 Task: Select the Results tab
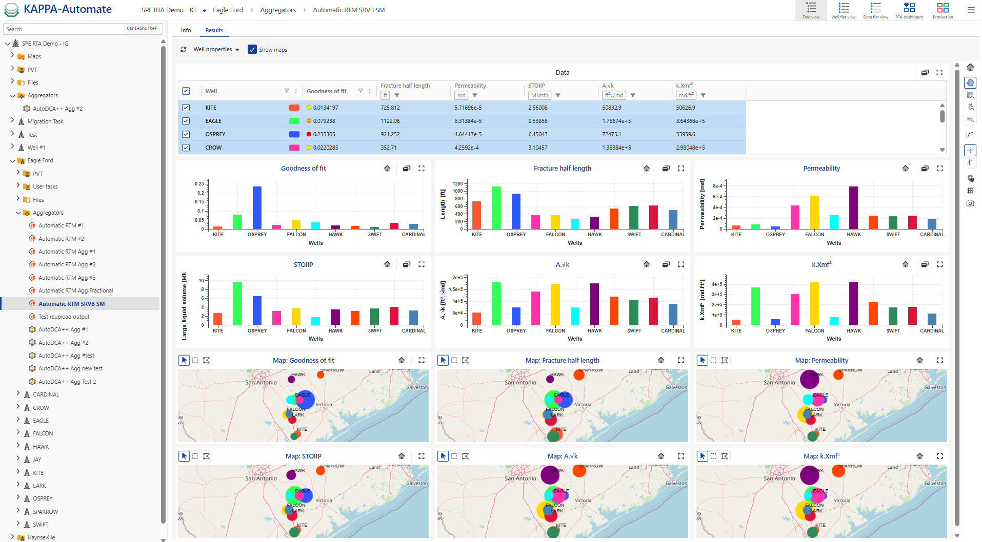click(214, 30)
